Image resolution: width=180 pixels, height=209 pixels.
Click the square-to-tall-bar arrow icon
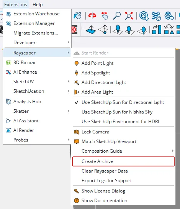[157, 30]
